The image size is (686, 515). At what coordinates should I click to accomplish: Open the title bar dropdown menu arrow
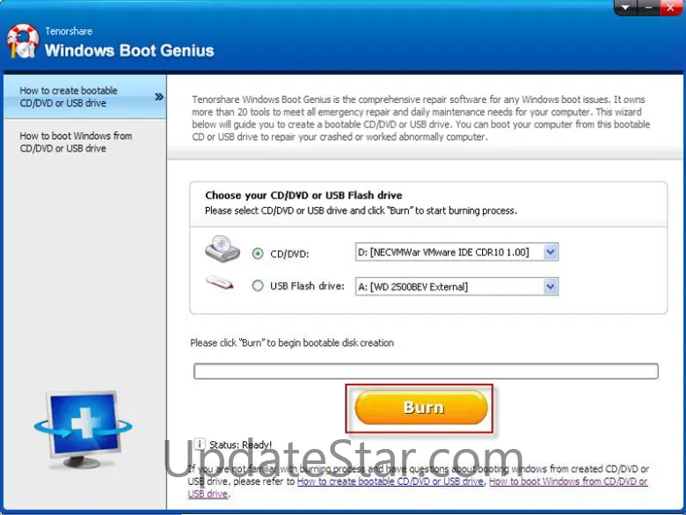pos(625,7)
